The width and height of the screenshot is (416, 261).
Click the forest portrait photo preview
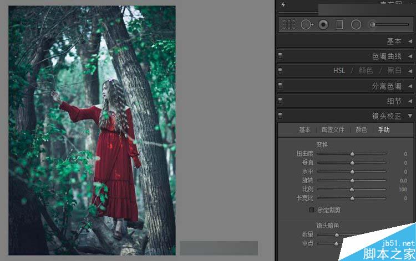[x=92, y=130]
